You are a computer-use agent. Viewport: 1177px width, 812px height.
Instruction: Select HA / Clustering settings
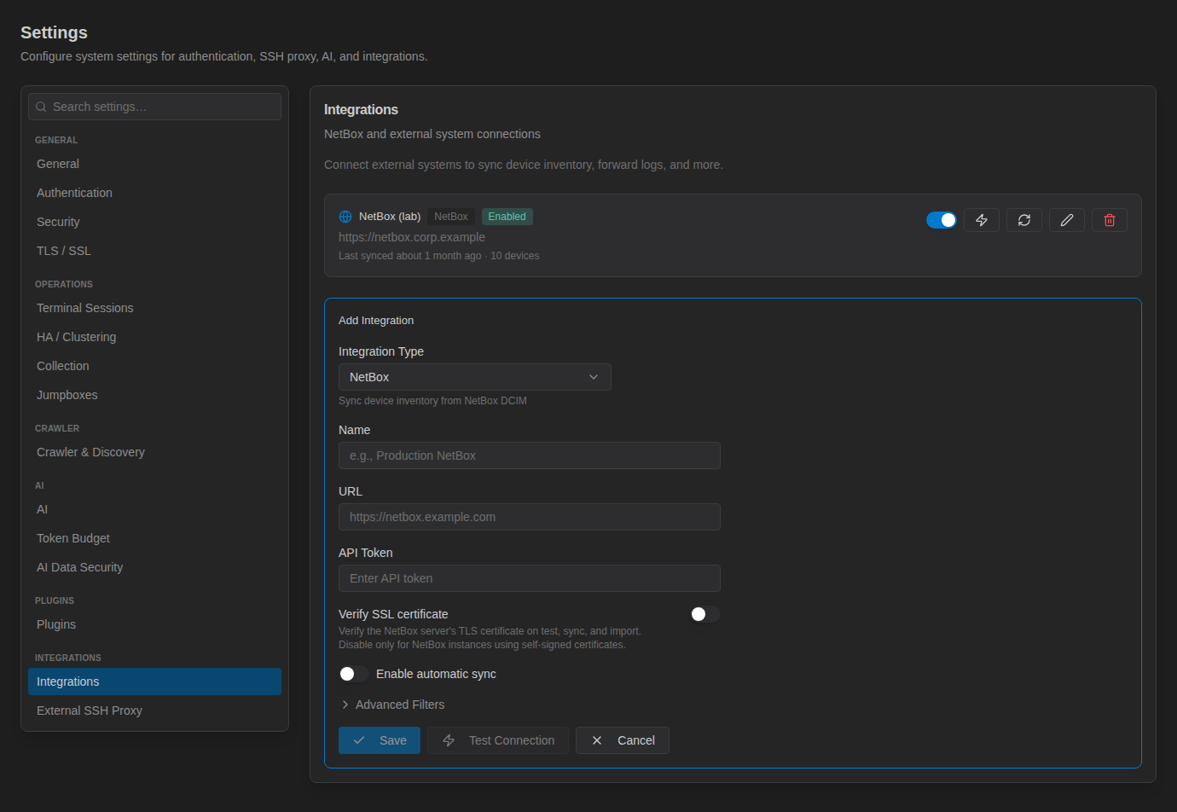click(x=154, y=337)
